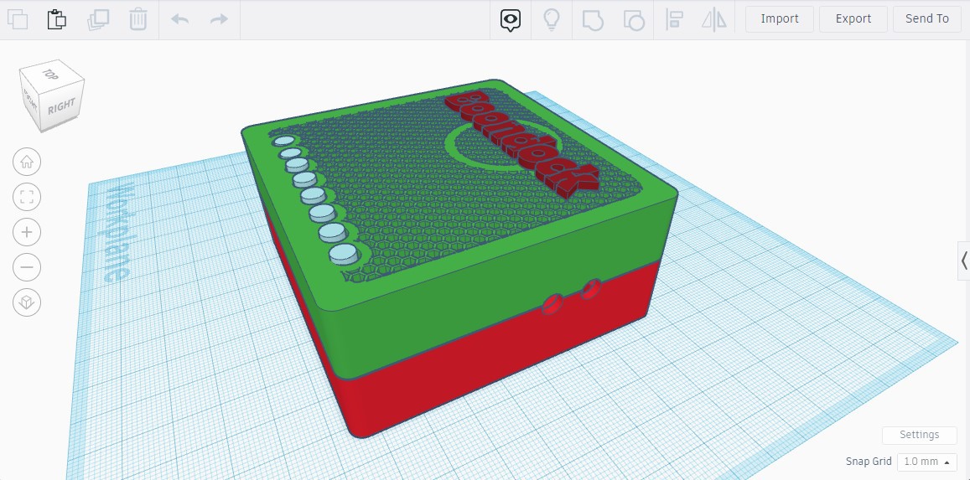The width and height of the screenshot is (970, 480).
Task: Click the Home view button
Action: [27, 162]
